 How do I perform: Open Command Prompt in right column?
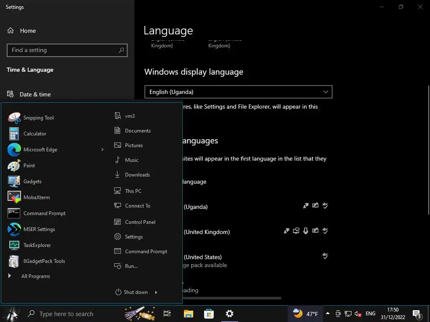click(x=145, y=252)
